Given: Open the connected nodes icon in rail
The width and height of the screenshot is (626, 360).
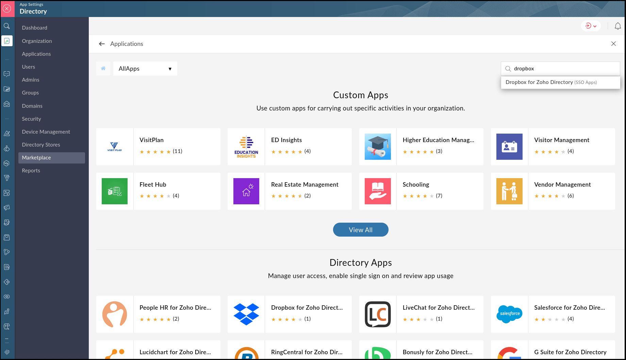Looking at the screenshot, I should pos(7,252).
